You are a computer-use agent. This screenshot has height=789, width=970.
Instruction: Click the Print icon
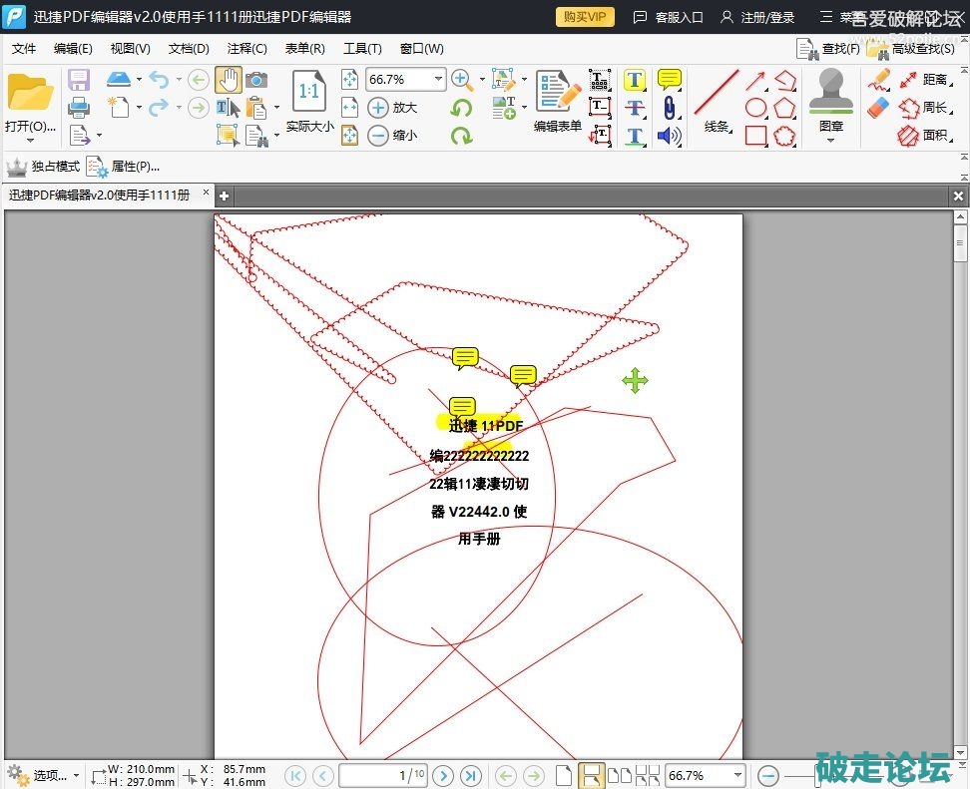[79, 108]
